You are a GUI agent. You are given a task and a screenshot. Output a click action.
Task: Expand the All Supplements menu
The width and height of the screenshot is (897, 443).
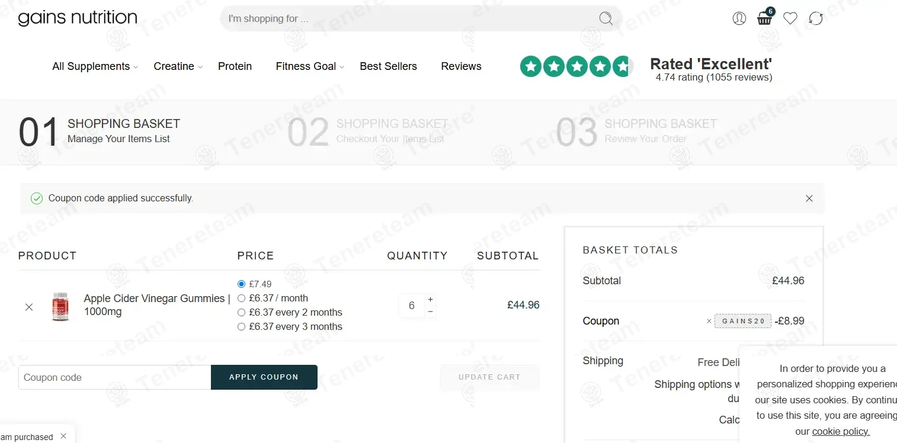pyautogui.click(x=95, y=66)
